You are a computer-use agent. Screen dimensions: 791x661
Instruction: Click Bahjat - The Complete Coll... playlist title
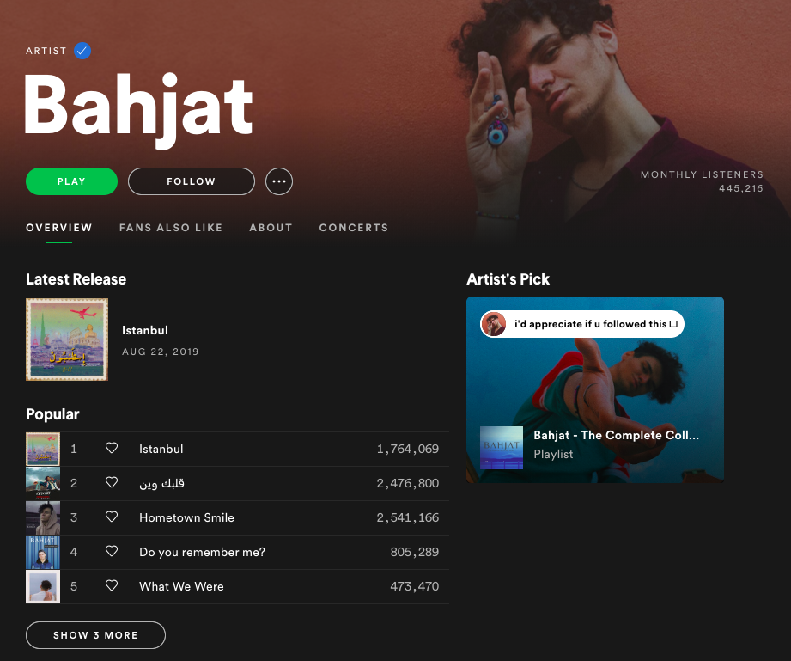[x=616, y=435]
